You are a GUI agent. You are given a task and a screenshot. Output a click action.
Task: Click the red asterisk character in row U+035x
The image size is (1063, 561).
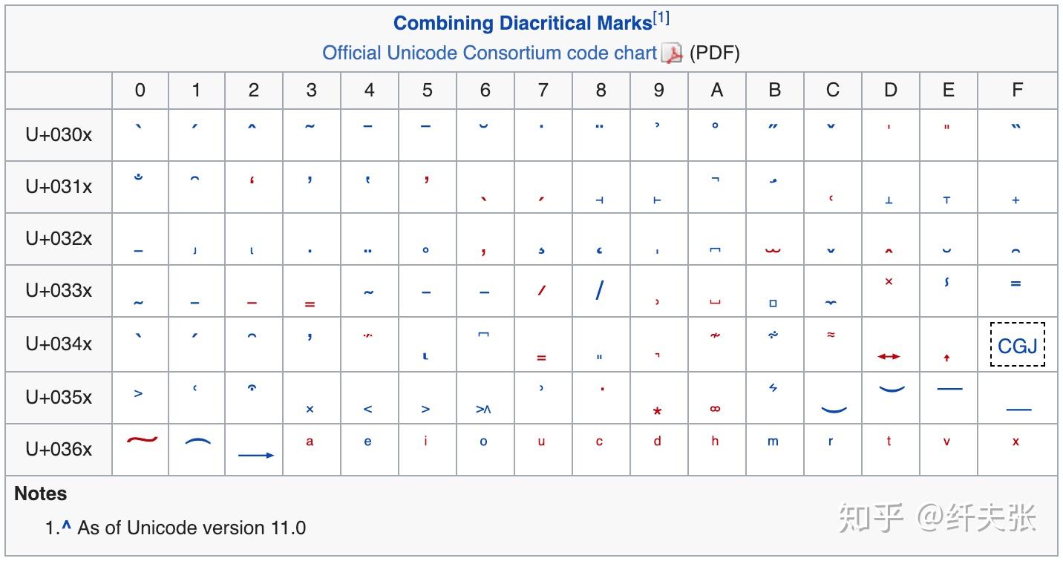coord(657,412)
